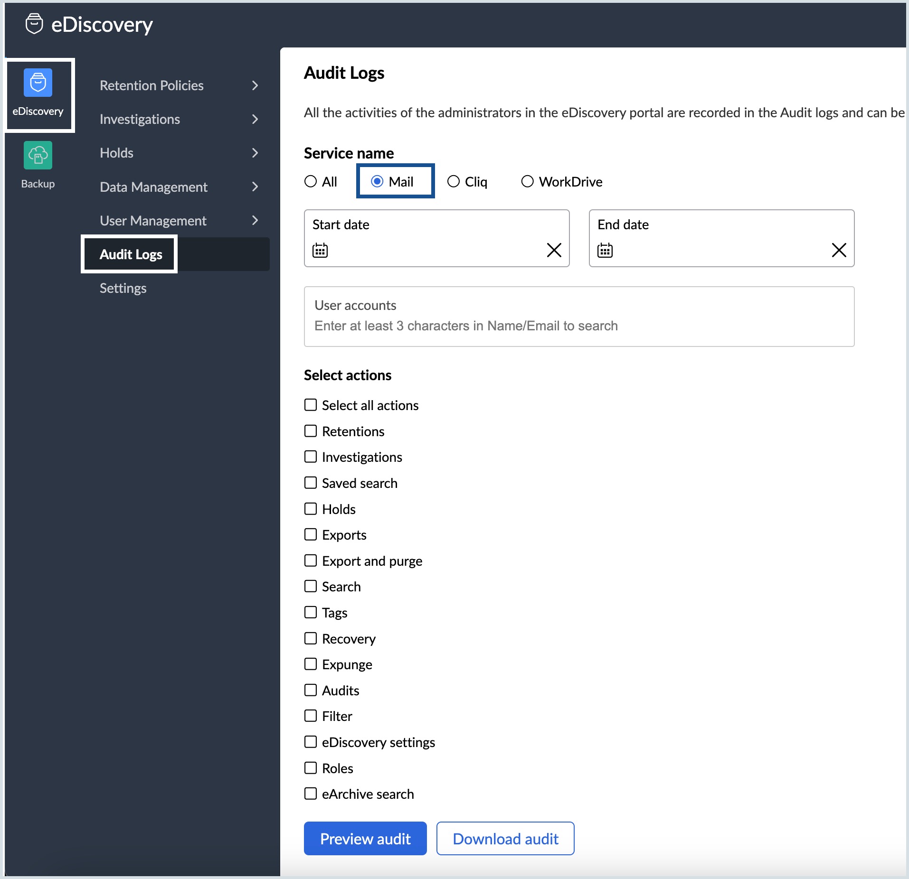Enable the Export and purge checkbox

(311, 561)
